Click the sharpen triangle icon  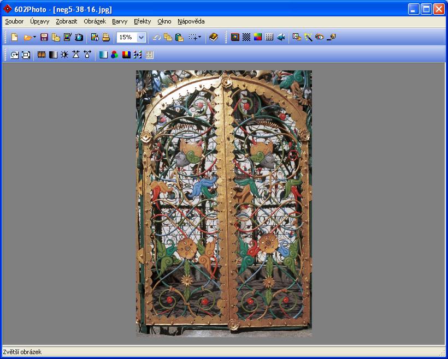tap(76, 55)
